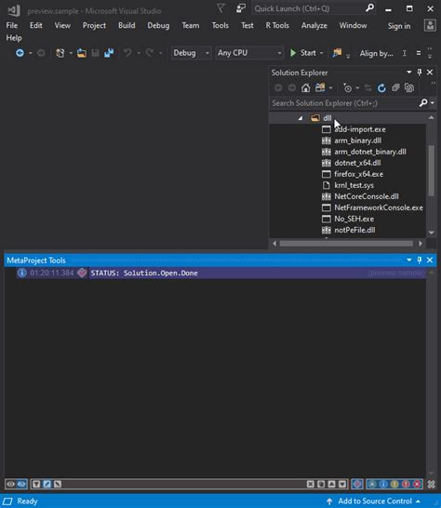The width and height of the screenshot is (441, 508).
Task: Click the Undo toolbar icon
Action: (x=128, y=53)
